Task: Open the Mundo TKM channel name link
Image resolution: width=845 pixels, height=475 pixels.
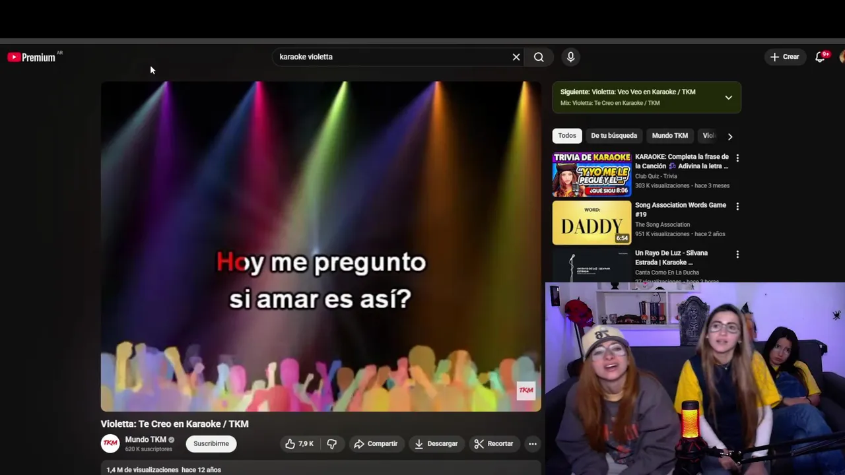Action: point(145,440)
